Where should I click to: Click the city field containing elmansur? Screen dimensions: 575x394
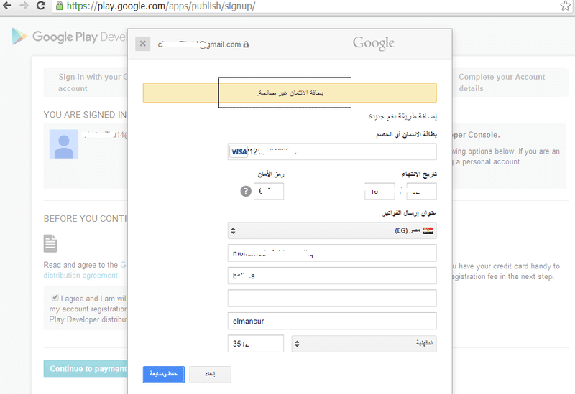332,321
